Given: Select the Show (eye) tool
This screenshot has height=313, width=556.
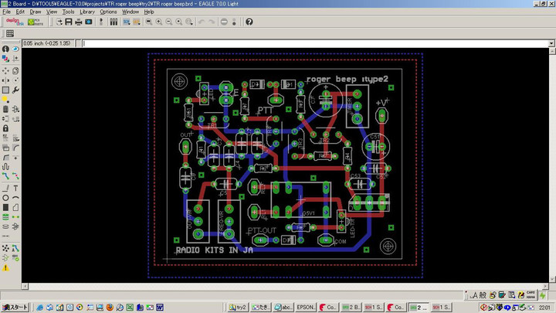Looking at the screenshot, I should [x=15, y=49].
